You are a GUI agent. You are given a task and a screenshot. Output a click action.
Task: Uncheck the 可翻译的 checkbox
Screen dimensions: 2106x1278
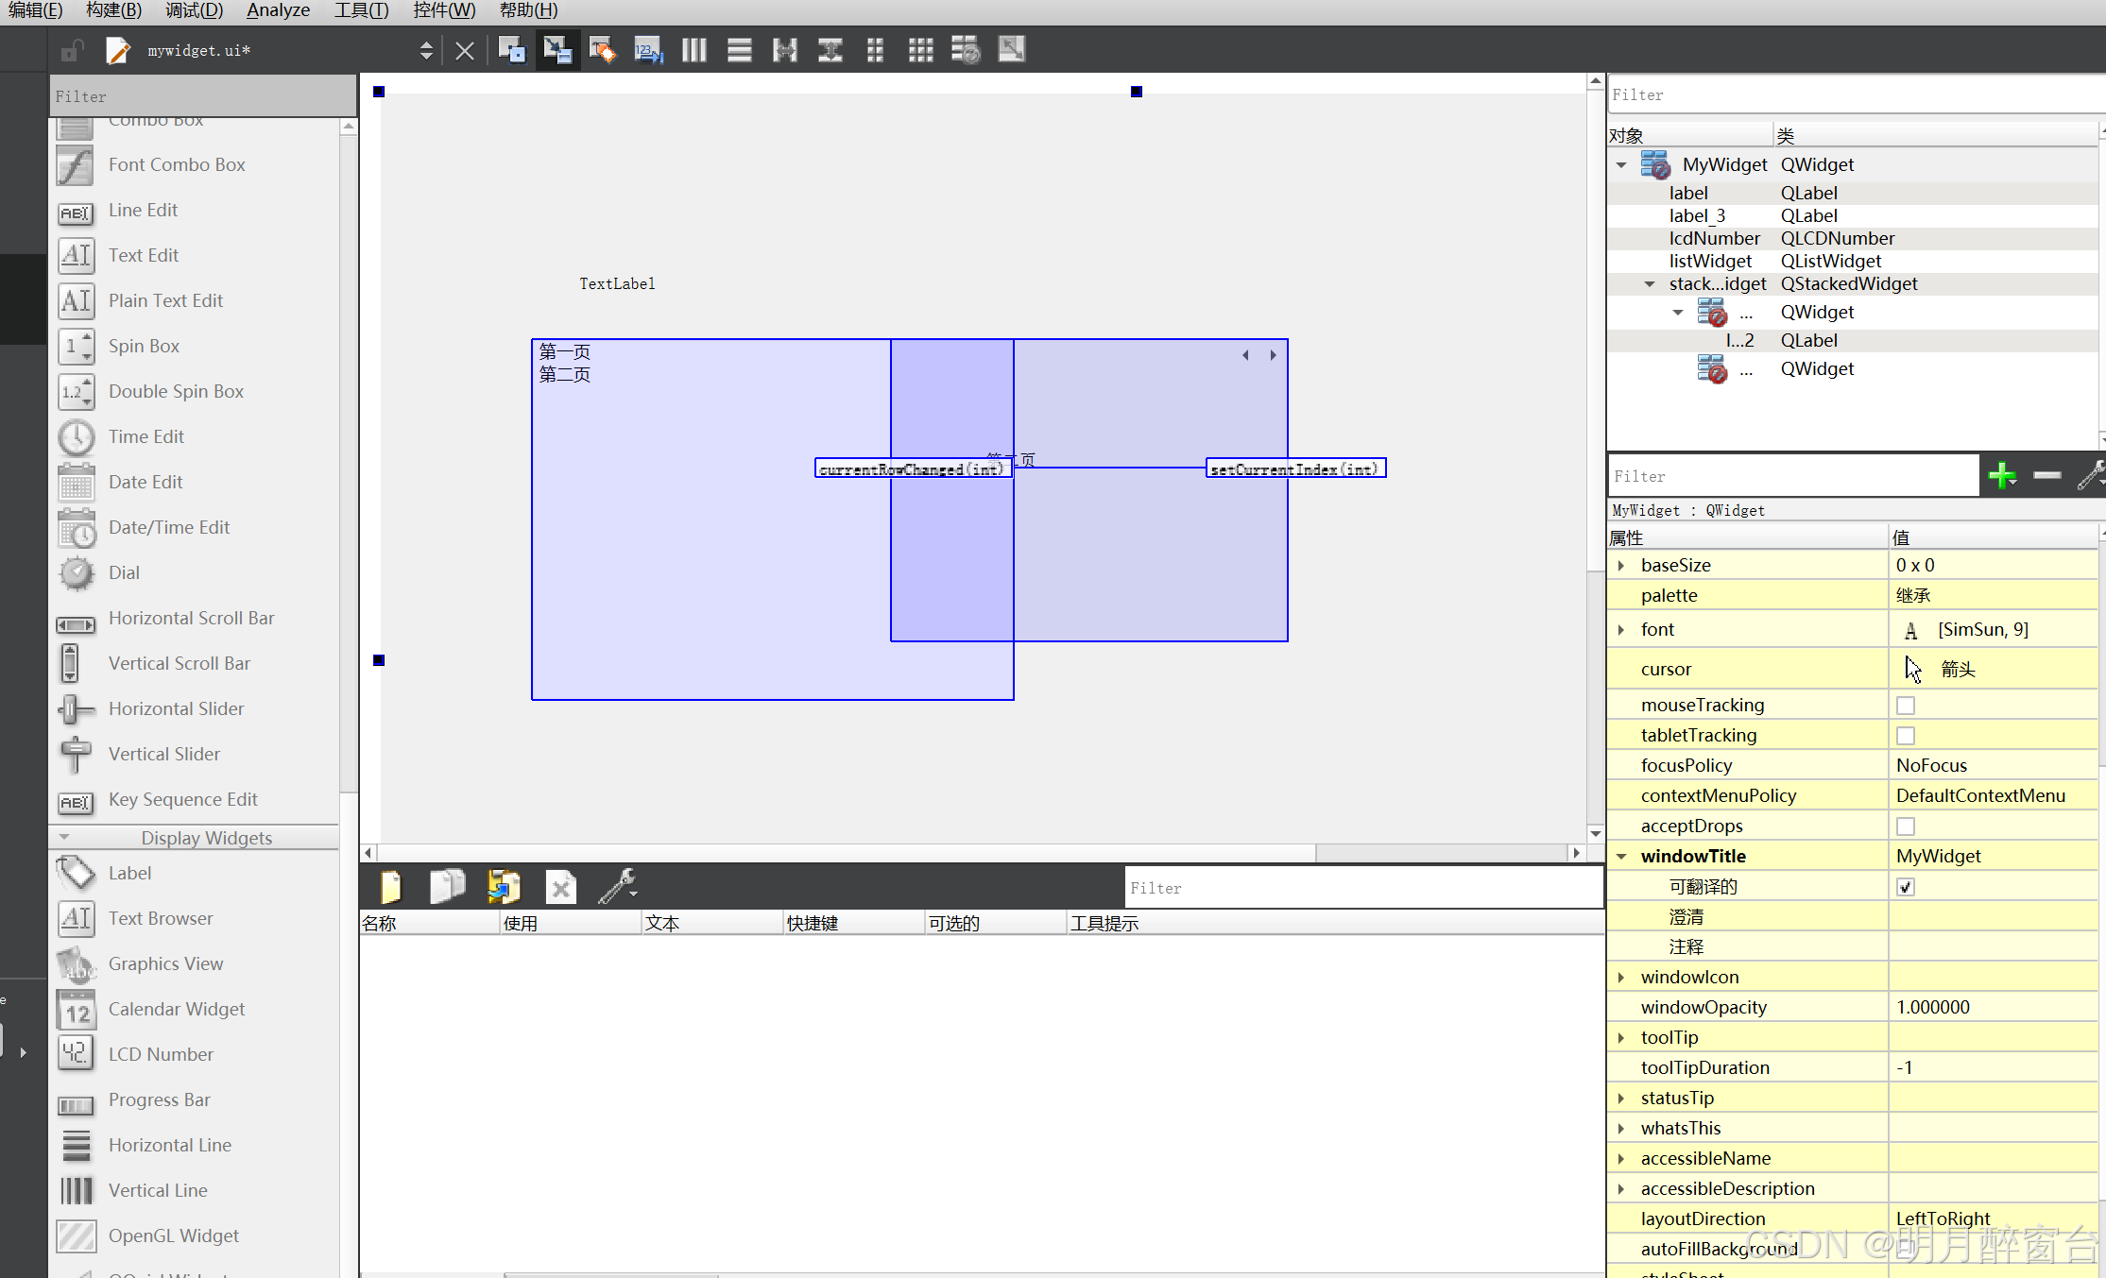point(1906,887)
